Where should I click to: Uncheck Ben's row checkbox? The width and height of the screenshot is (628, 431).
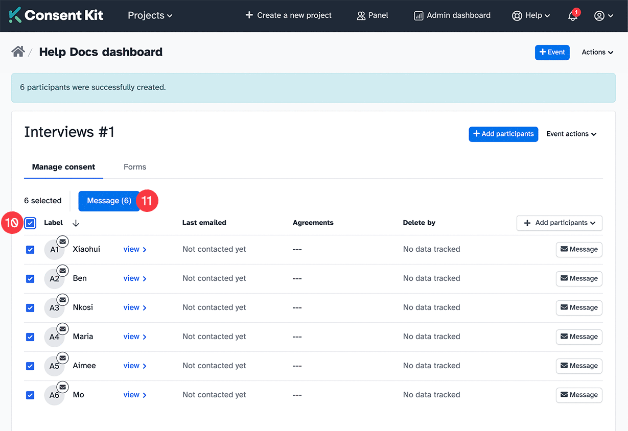(30, 278)
